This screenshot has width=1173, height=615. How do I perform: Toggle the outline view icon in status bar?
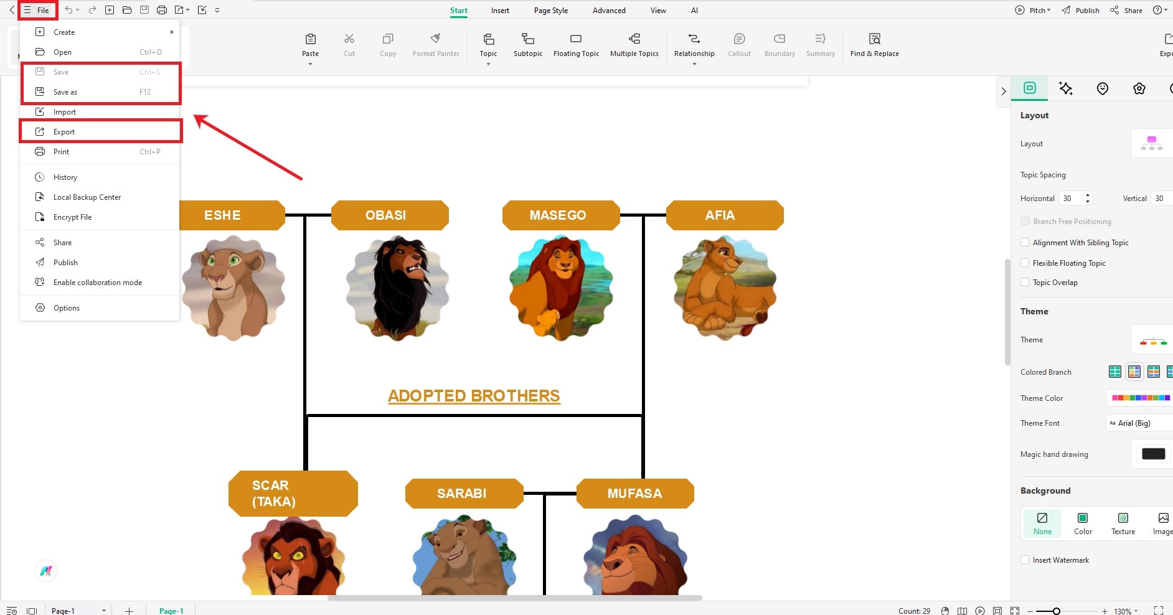point(11,611)
